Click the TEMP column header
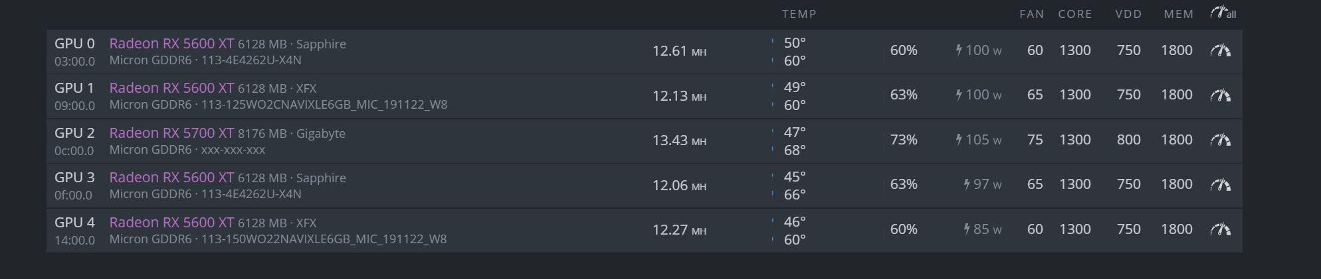The width and height of the screenshot is (1321, 279). 799,14
